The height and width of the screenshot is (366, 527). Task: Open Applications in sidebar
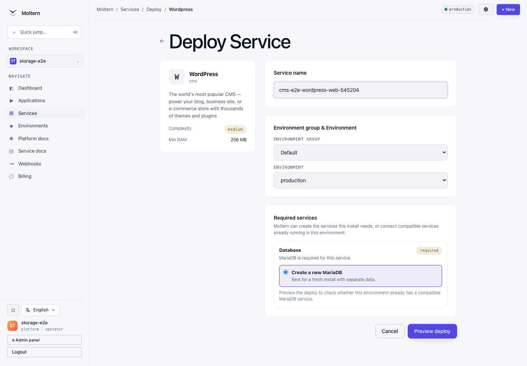(44, 101)
